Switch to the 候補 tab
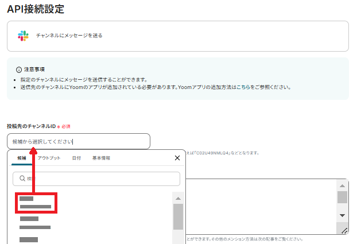Screen dimensions: 357x244 tap(22, 158)
